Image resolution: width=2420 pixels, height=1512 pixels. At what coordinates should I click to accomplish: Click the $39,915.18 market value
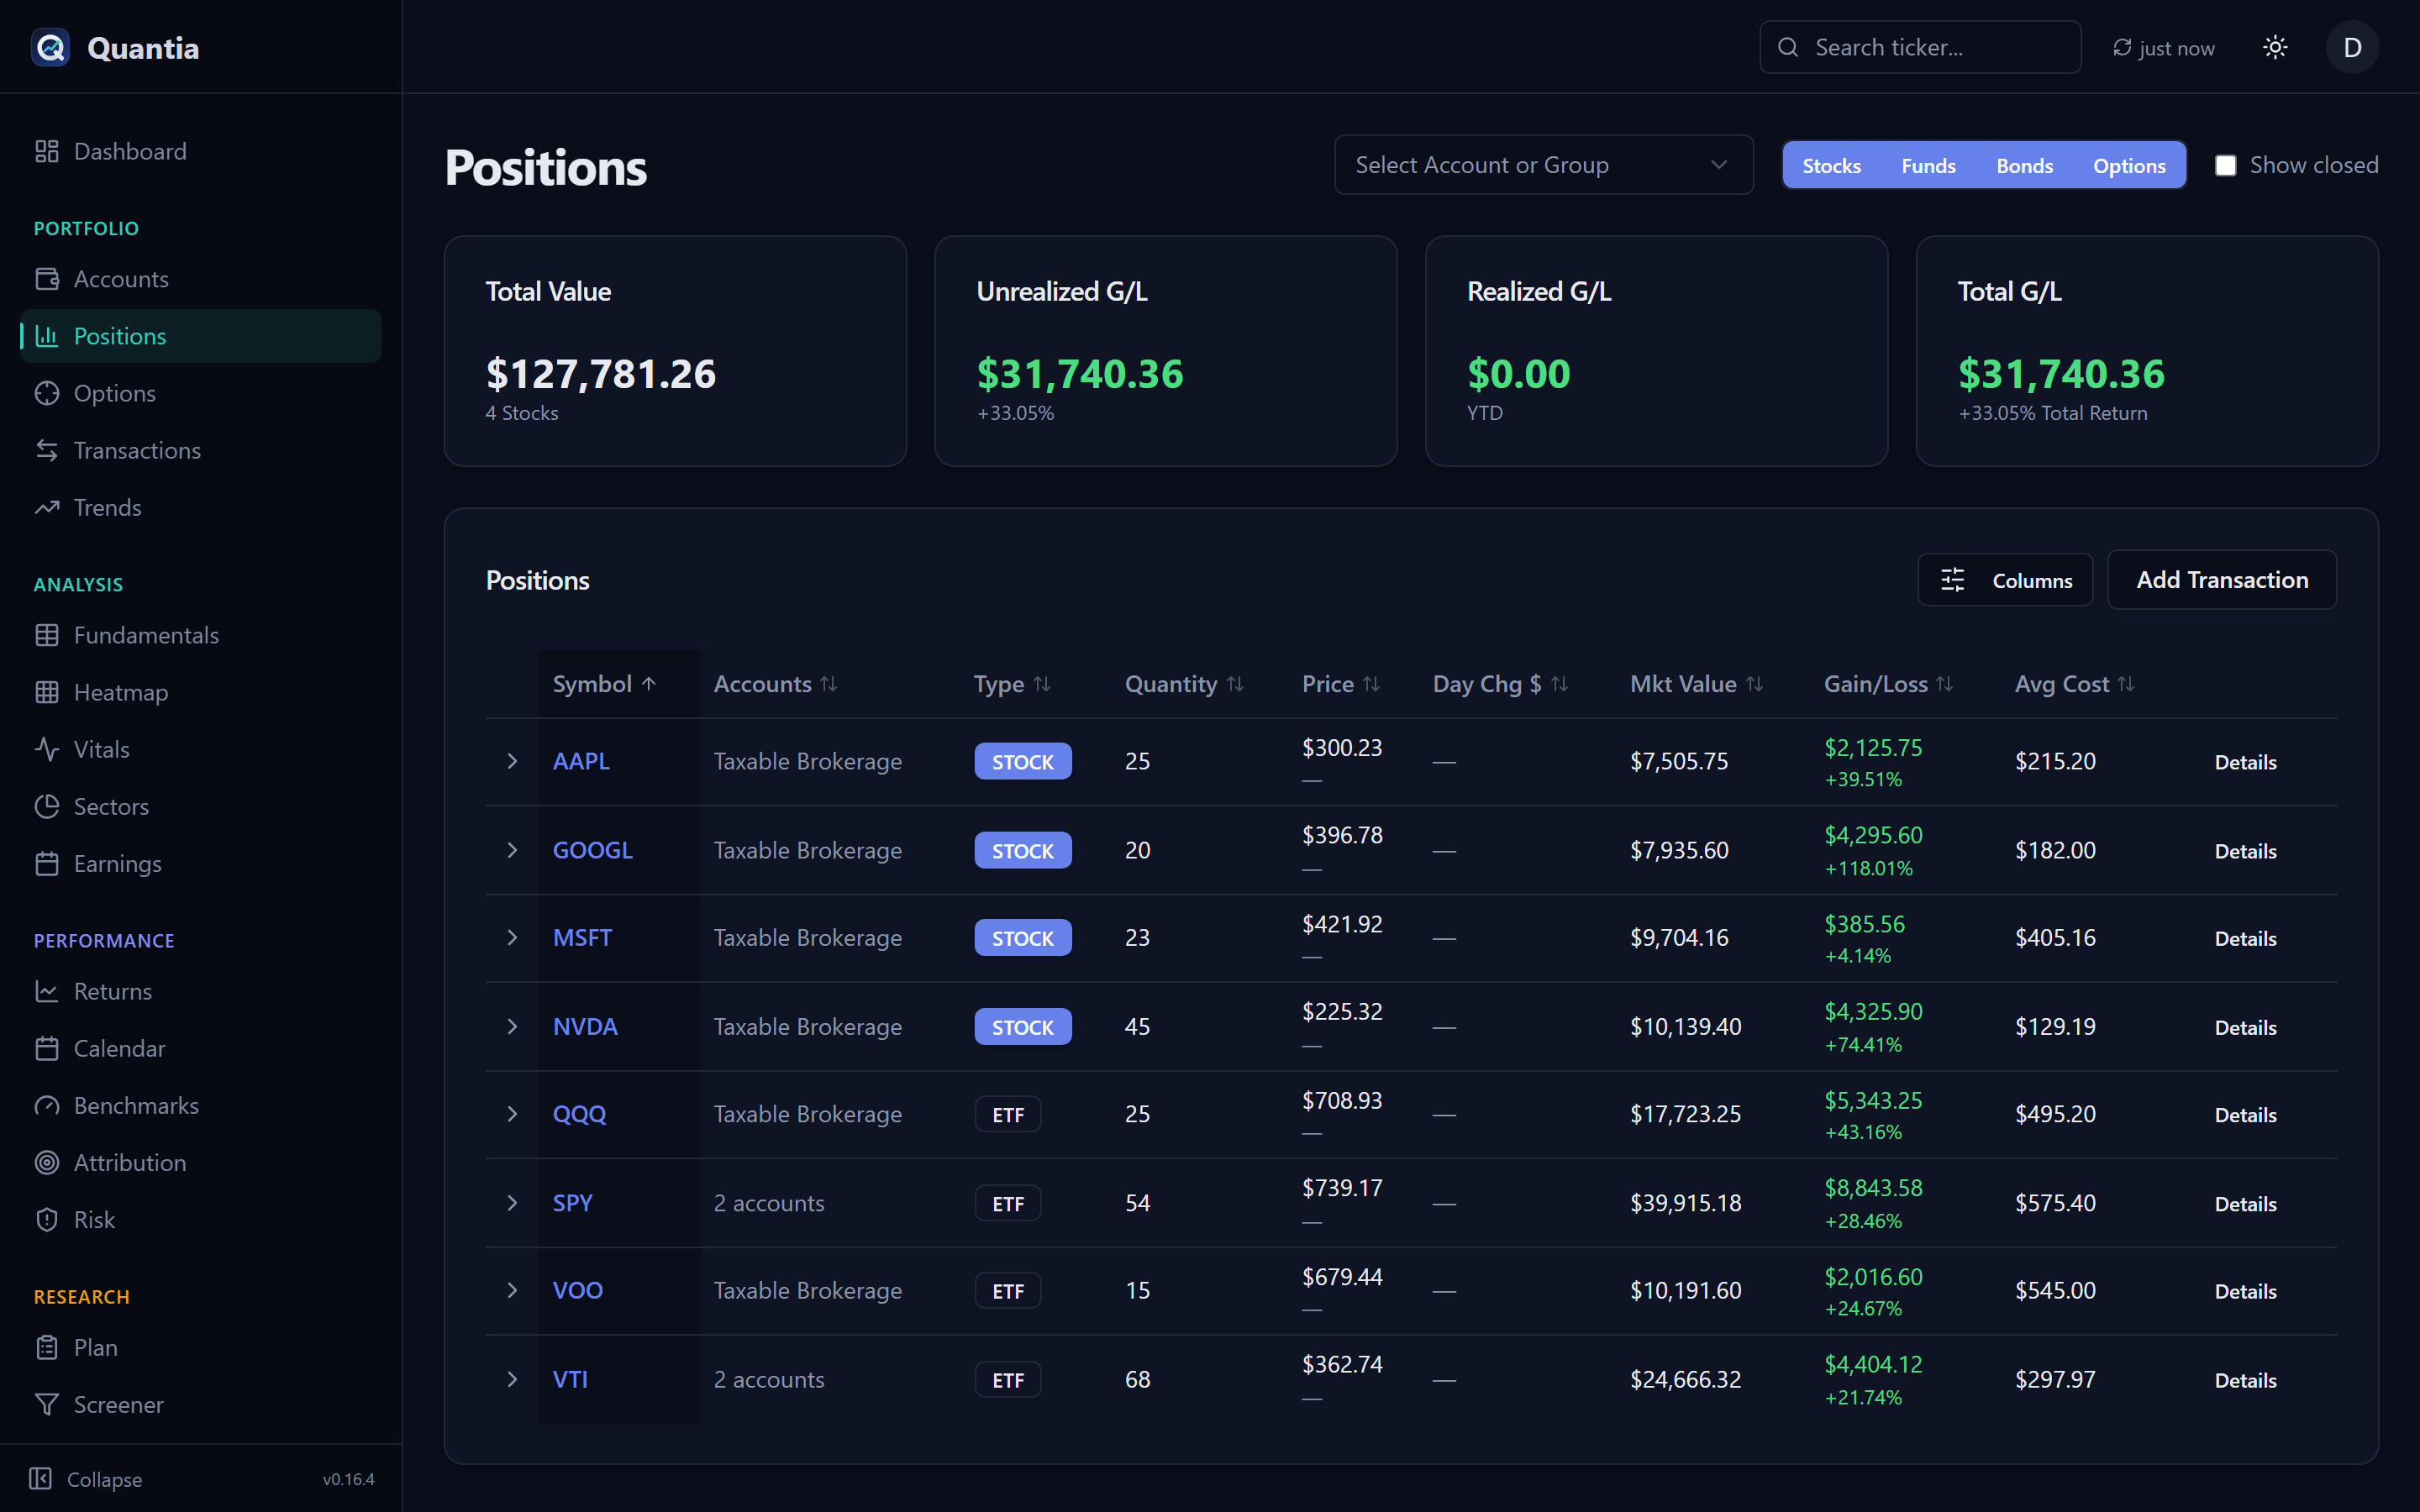(x=1685, y=1203)
